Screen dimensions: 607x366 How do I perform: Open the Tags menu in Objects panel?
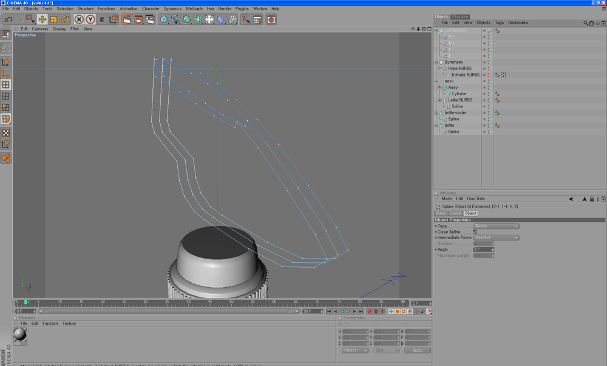(500, 23)
